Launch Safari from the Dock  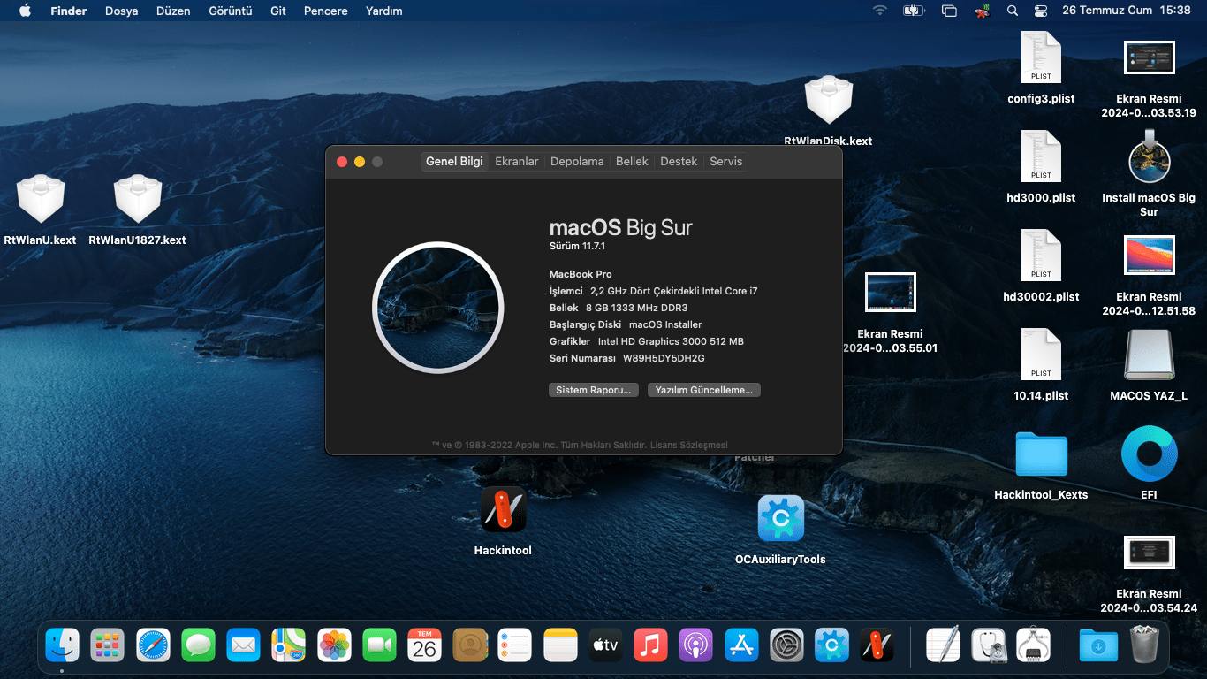[154, 645]
